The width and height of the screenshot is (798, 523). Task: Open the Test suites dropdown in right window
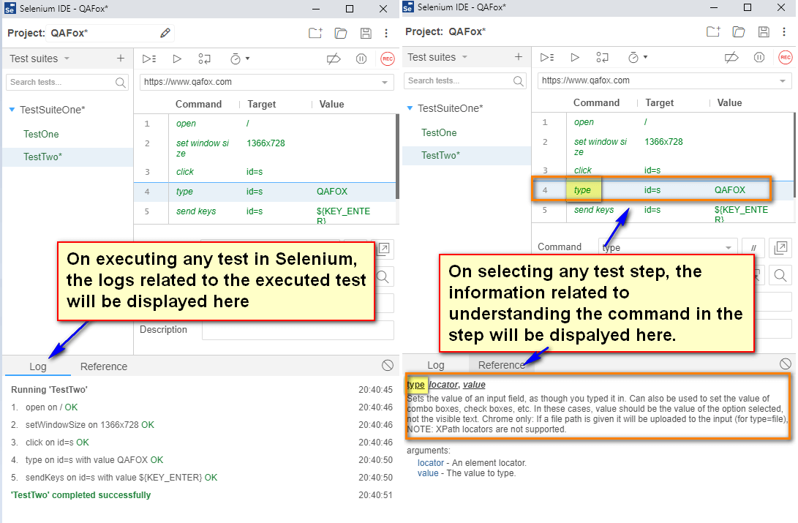(x=437, y=57)
